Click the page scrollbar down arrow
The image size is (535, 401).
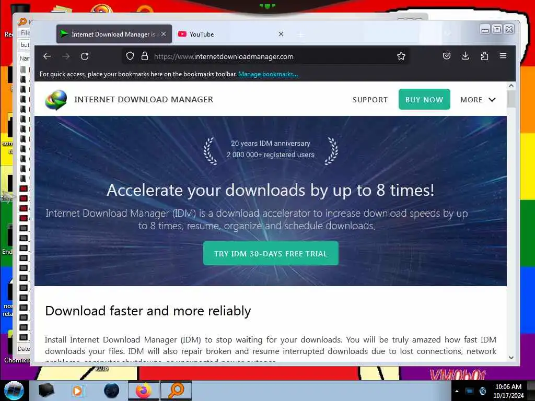click(x=511, y=358)
